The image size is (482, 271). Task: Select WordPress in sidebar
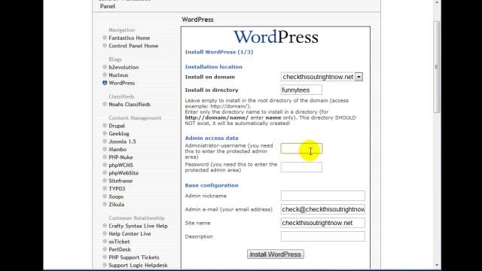click(122, 83)
